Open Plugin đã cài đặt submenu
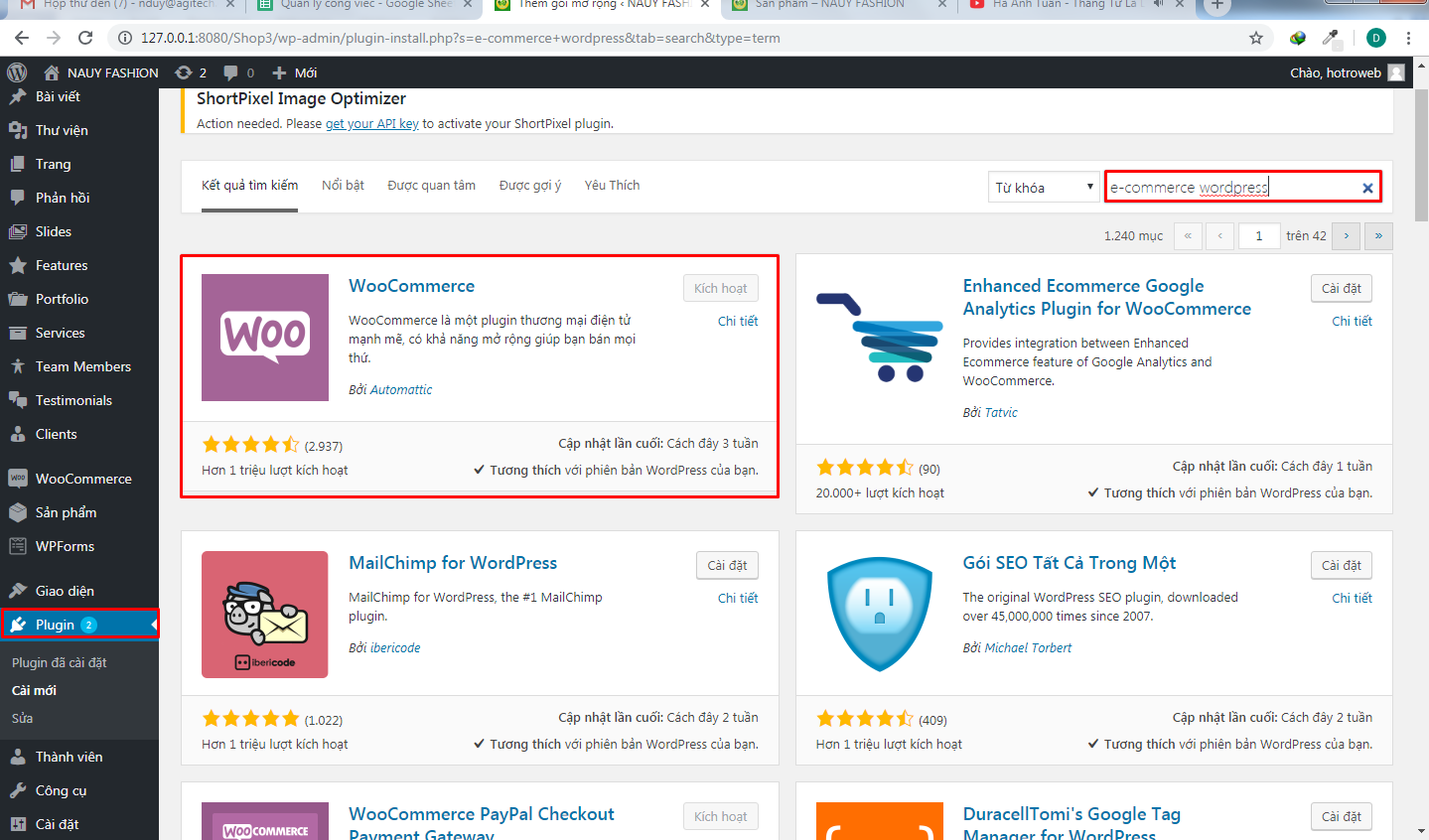The image size is (1429, 840). (60, 662)
